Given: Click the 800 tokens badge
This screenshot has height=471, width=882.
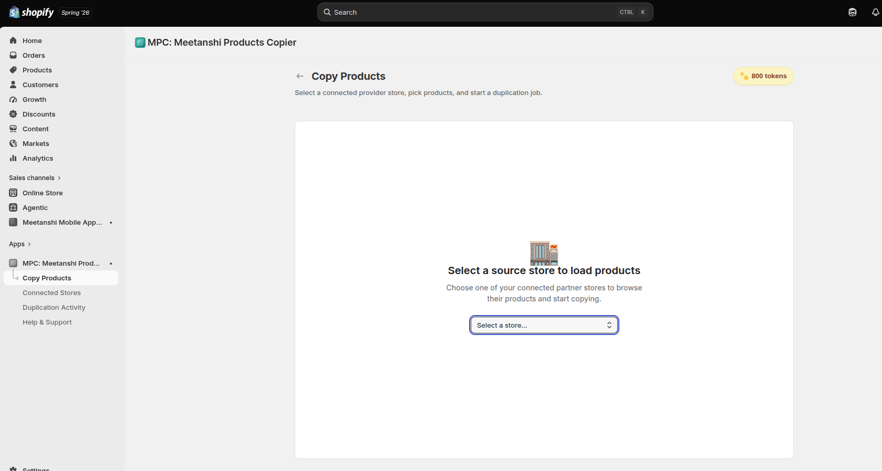Looking at the screenshot, I should (x=763, y=76).
